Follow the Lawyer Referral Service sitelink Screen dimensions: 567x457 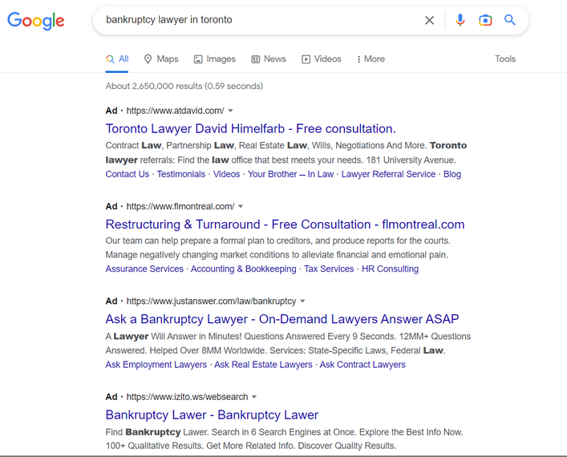[388, 174]
